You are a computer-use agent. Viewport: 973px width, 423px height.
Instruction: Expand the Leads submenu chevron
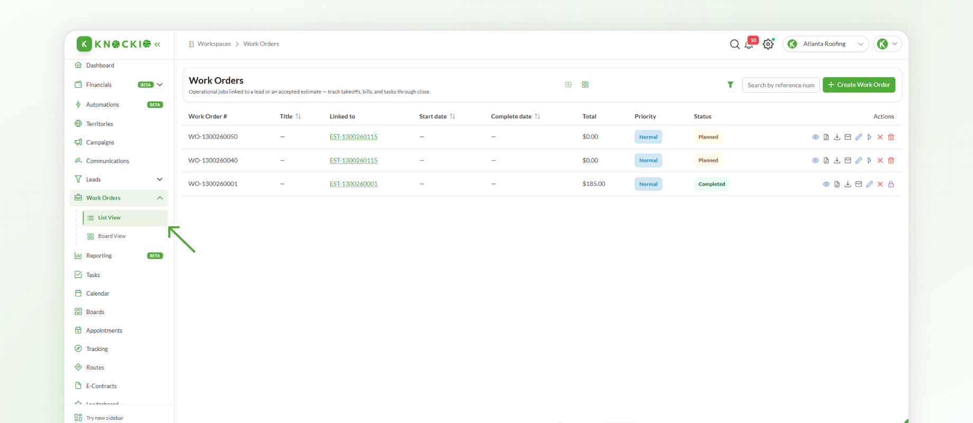point(160,179)
